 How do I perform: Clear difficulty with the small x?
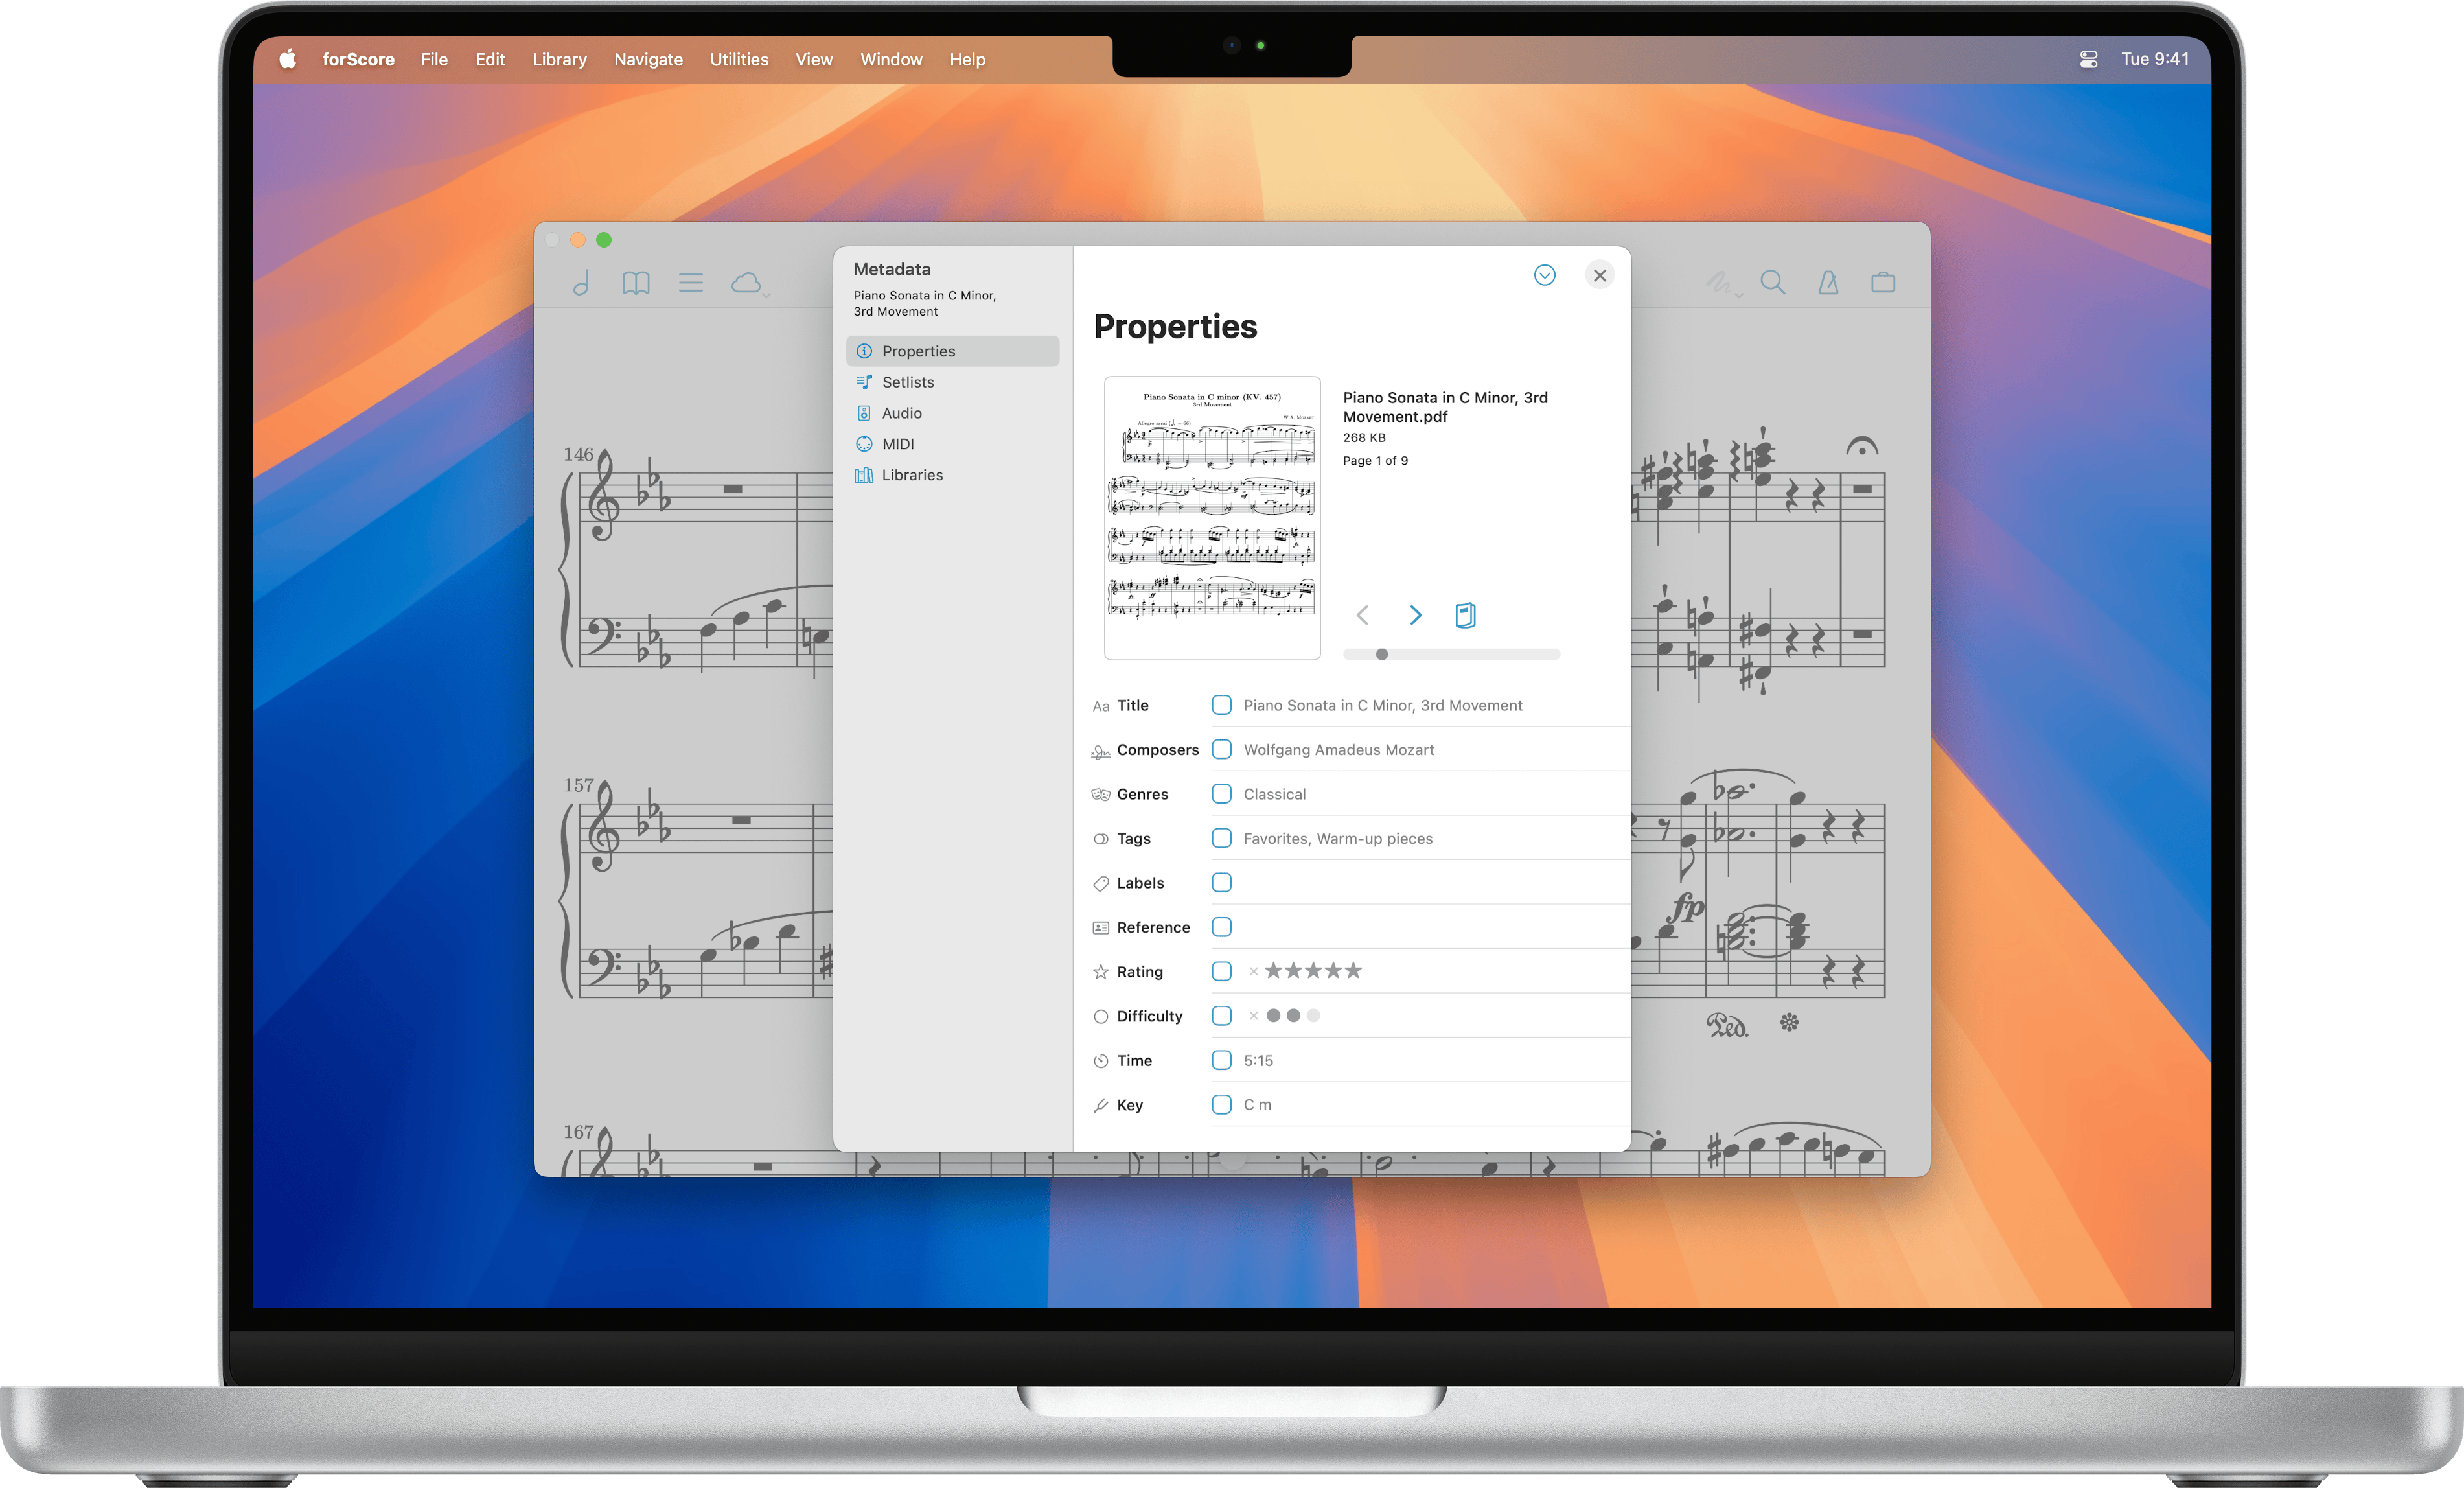[1253, 1016]
